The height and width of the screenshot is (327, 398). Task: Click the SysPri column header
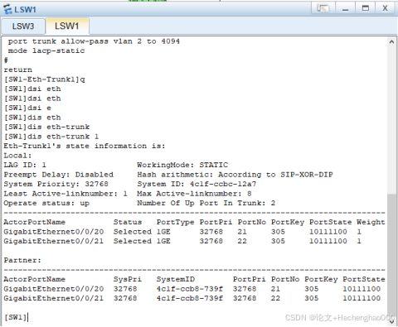(x=128, y=280)
